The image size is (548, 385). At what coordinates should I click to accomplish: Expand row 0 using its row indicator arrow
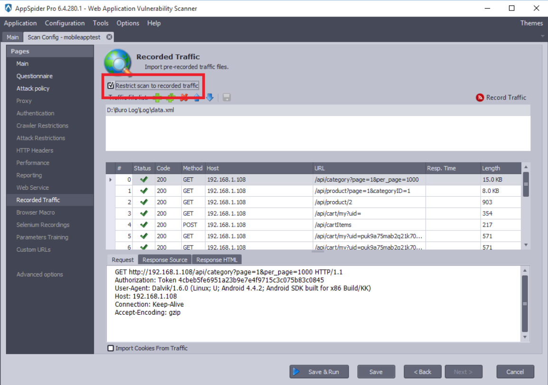click(111, 180)
